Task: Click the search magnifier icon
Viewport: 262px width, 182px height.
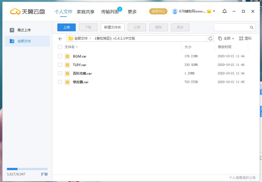Action: 252,27
